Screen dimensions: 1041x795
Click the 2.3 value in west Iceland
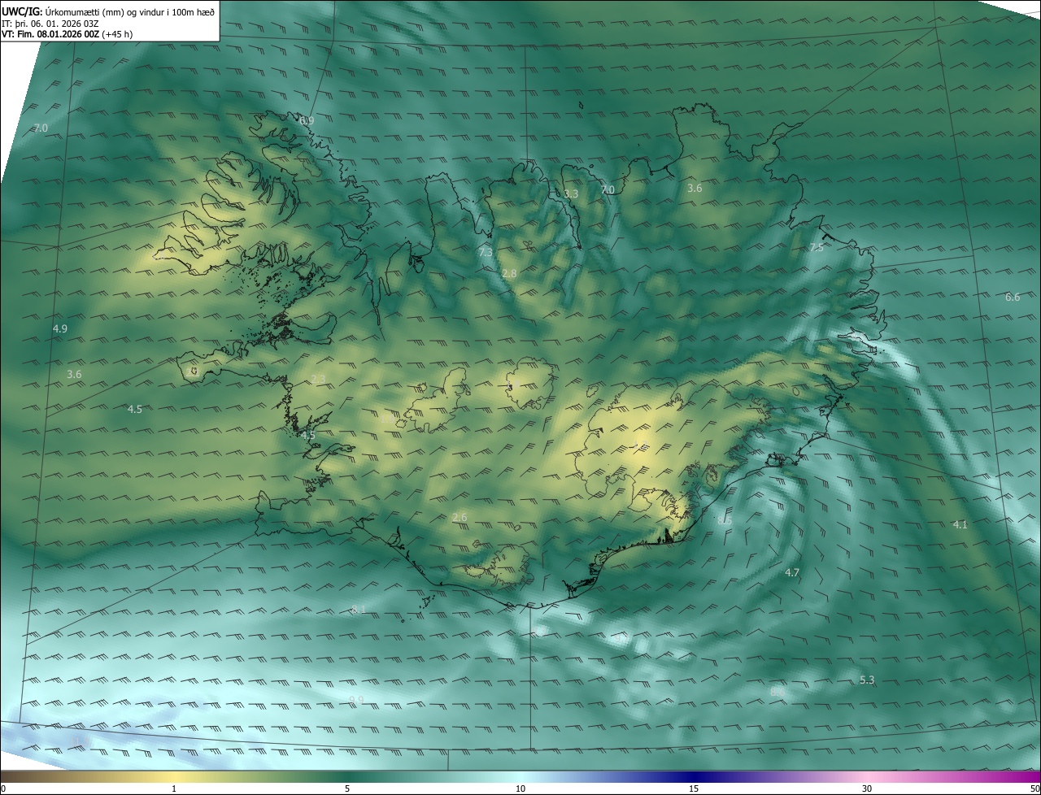318,380
